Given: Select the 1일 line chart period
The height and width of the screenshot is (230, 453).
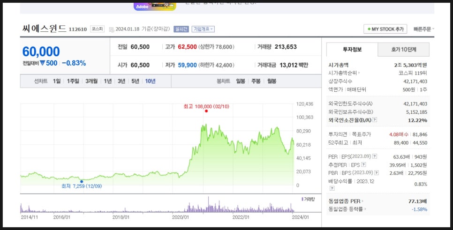Looking at the screenshot, I should click(57, 81).
